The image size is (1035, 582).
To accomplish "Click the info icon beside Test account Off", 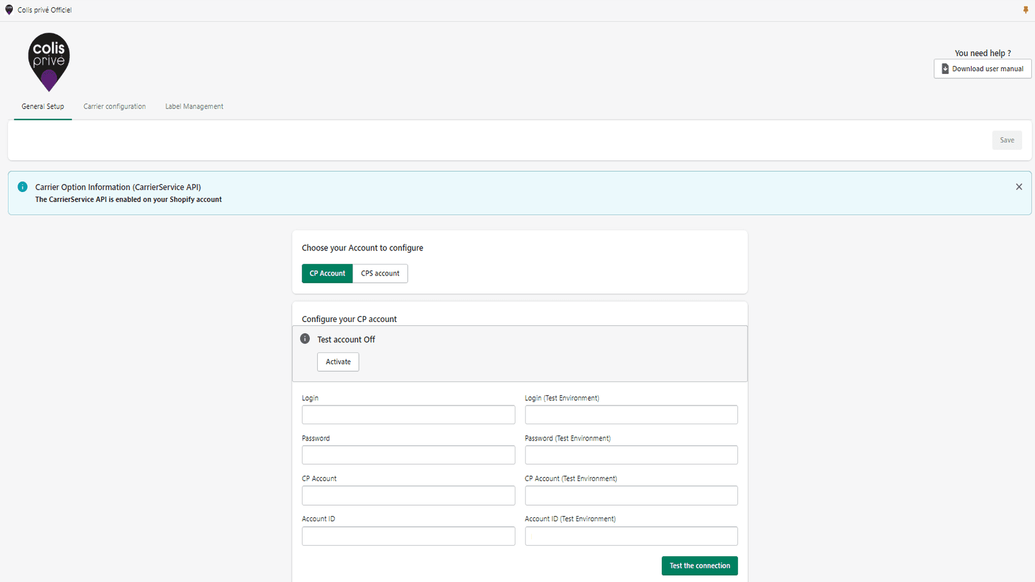I will pyautogui.click(x=305, y=338).
